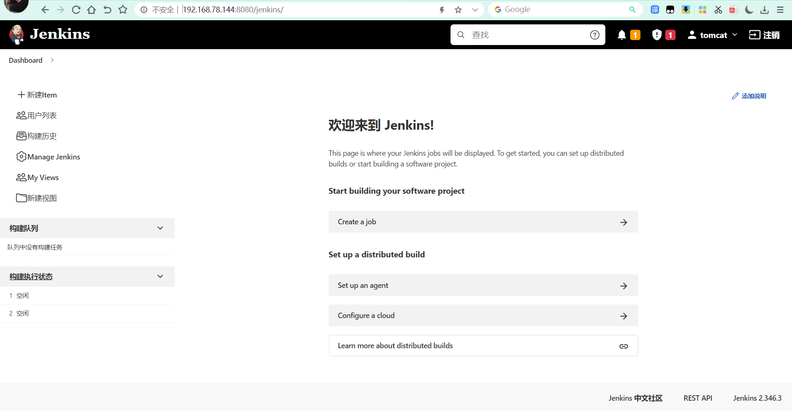Open My Views in the sidebar

(37, 178)
